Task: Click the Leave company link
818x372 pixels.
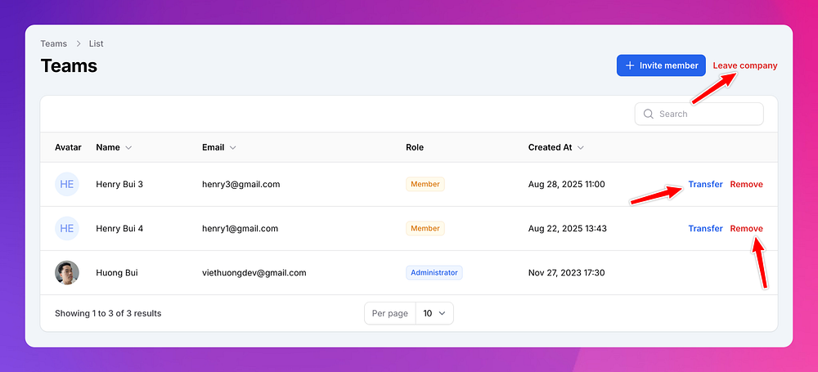Action: (x=744, y=65)
